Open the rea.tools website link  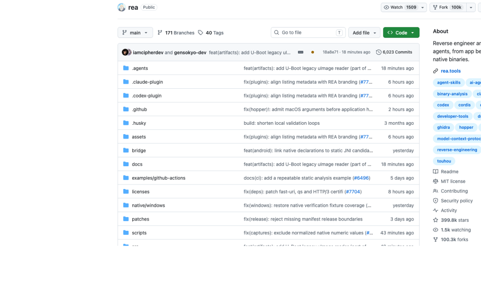(451, 71)
